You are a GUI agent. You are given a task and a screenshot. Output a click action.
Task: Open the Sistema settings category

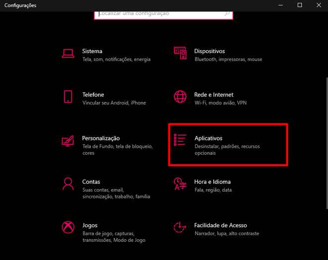click(x=106, y=55)
